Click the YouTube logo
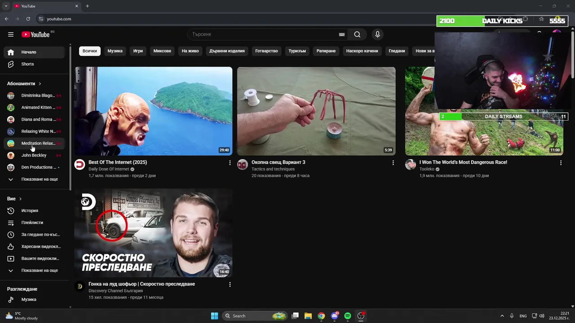575x323 pixels. tap(35, 35)
